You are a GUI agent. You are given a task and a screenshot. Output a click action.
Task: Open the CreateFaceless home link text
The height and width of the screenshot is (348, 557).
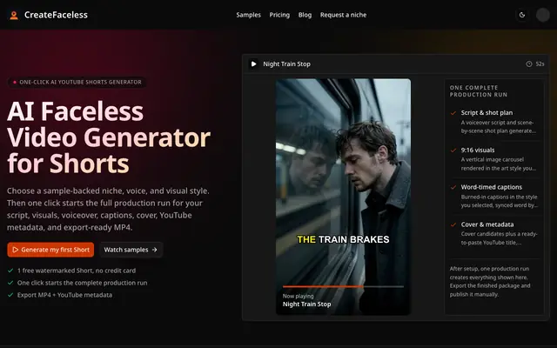(x=56, y=15)
